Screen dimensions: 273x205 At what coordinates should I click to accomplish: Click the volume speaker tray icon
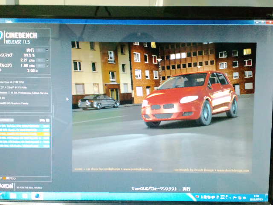pyautogui.click(x=244, y=198)
